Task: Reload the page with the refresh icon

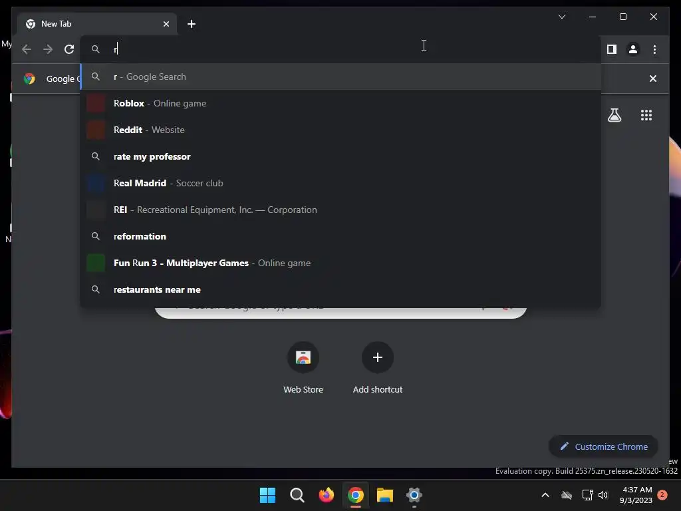Action: 69,49
